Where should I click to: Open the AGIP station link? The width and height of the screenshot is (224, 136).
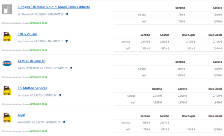[x=21, y=115]
